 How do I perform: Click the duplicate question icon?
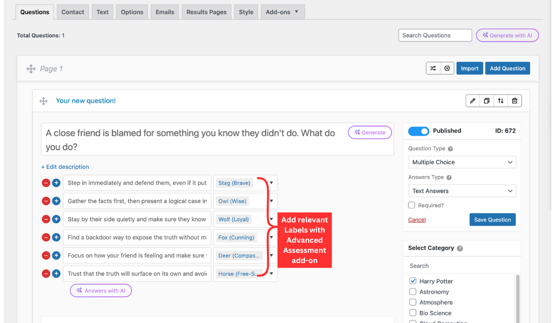(487, 101)
